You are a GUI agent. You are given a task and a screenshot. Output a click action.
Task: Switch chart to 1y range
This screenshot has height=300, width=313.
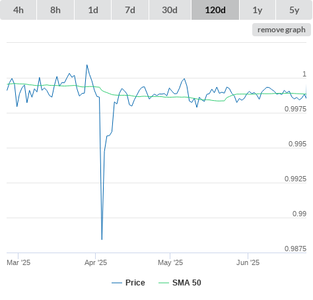tap(258, 10)
